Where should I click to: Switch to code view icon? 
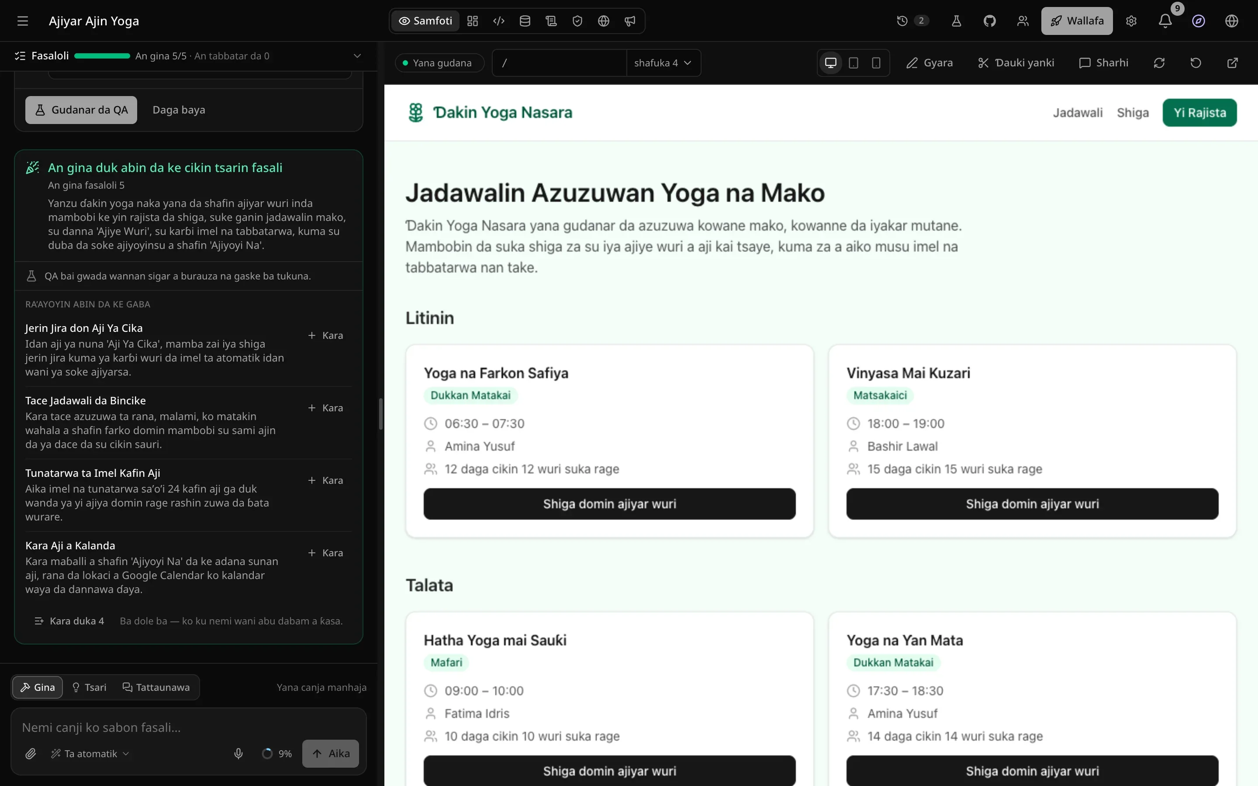coord(498,21)
